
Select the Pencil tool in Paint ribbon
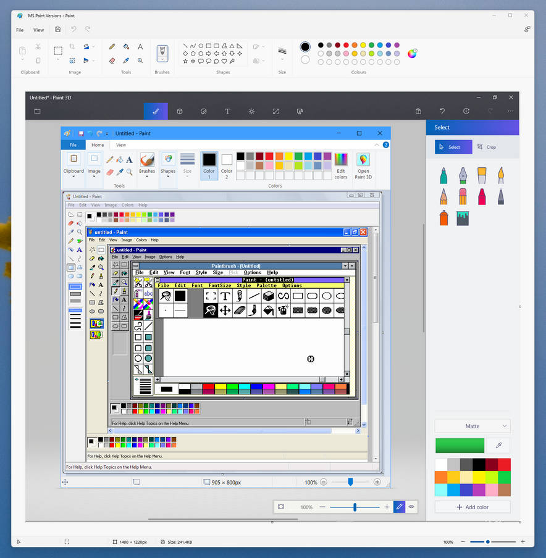pyautogui.click(x=112, y=47)
